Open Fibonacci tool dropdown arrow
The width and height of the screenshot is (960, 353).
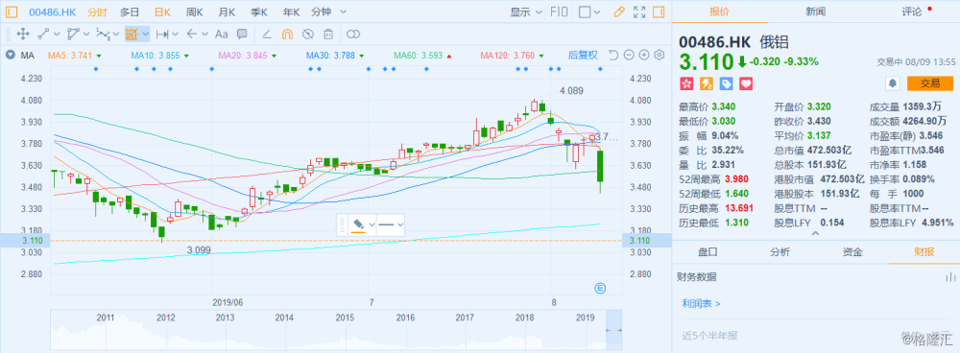pos(145,35)
